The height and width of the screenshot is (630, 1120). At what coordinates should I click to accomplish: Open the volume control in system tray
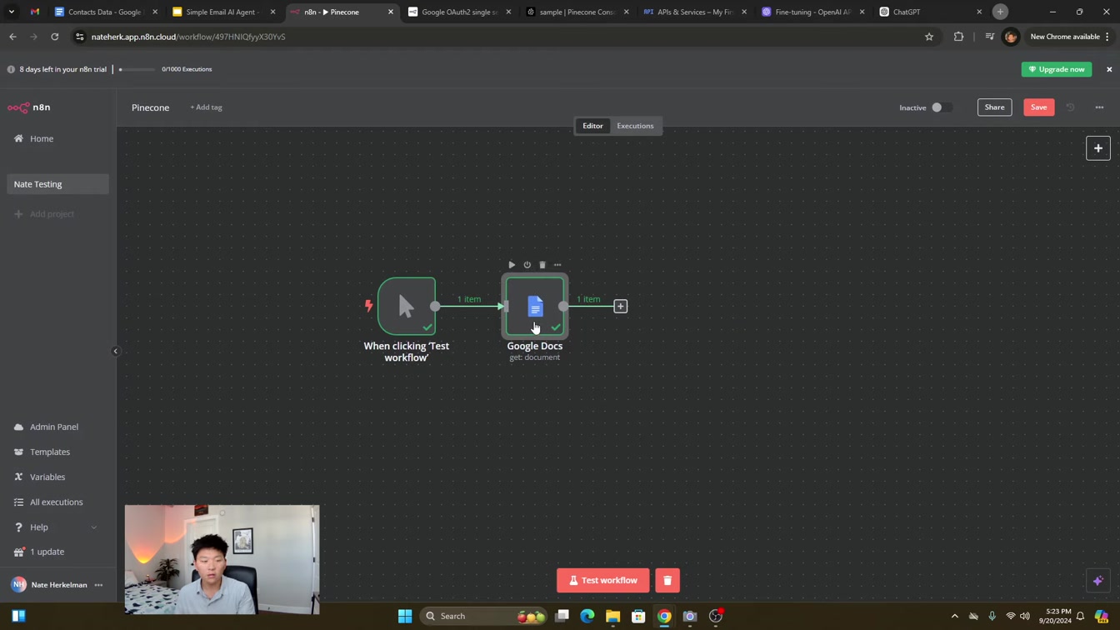[1025, 616]
